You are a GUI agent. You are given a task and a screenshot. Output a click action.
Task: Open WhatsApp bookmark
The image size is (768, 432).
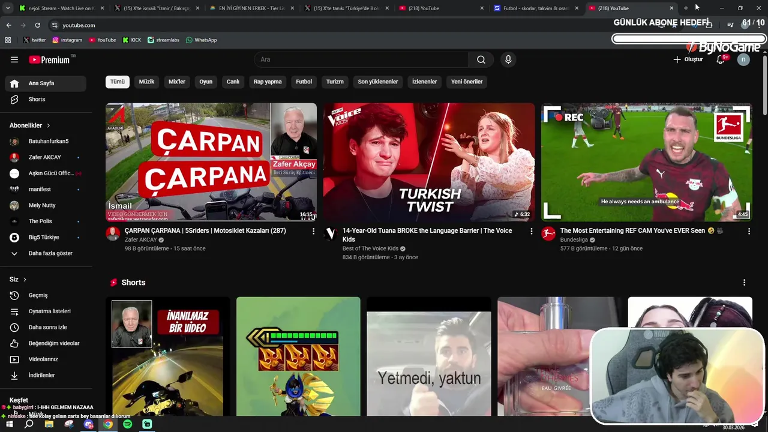(201, 40)
